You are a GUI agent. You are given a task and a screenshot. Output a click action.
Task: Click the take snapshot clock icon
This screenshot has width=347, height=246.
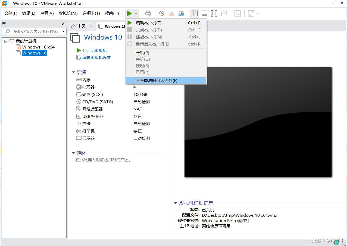pyautogui.click(x=161, y=13)
